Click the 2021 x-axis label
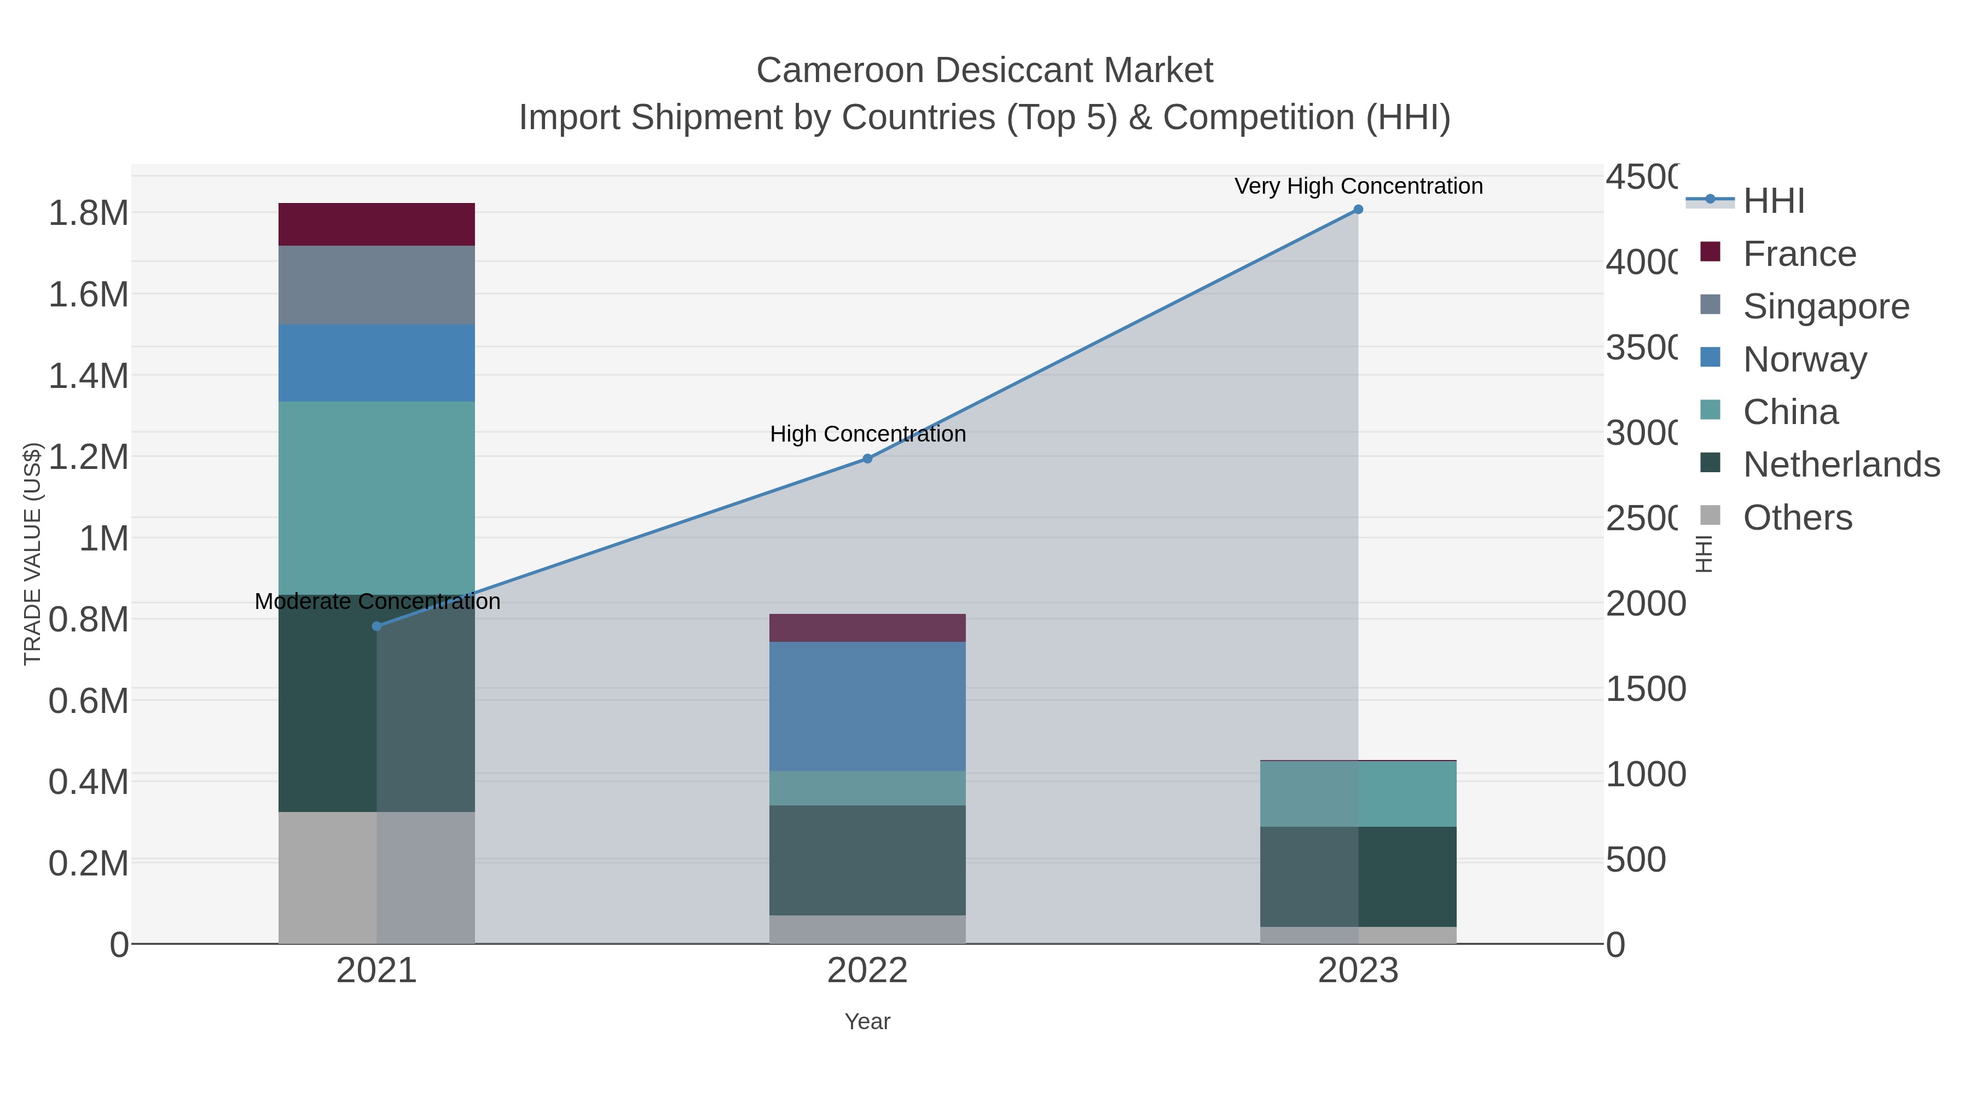 pos(376,971)
